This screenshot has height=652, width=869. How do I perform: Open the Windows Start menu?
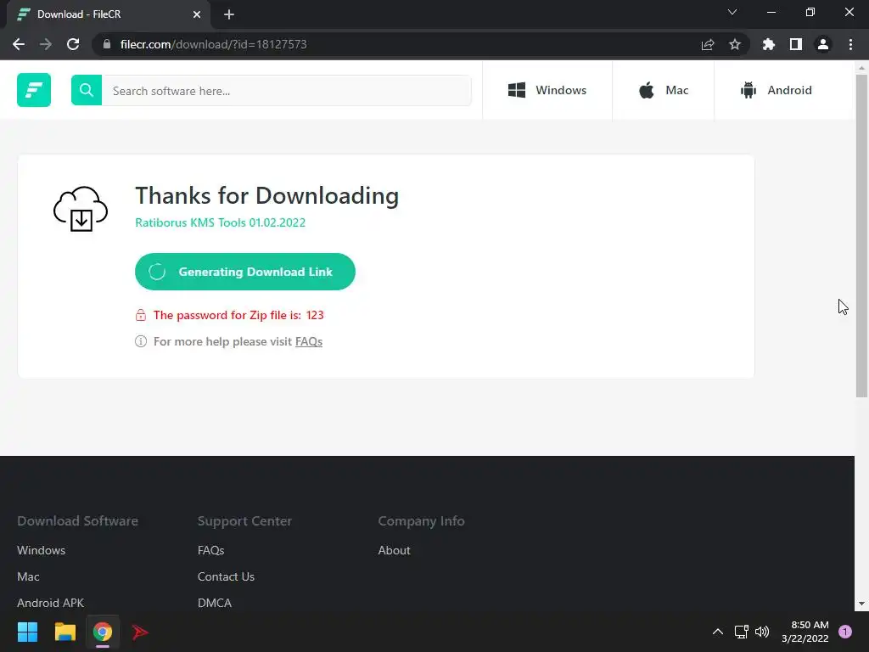[27, 632]
